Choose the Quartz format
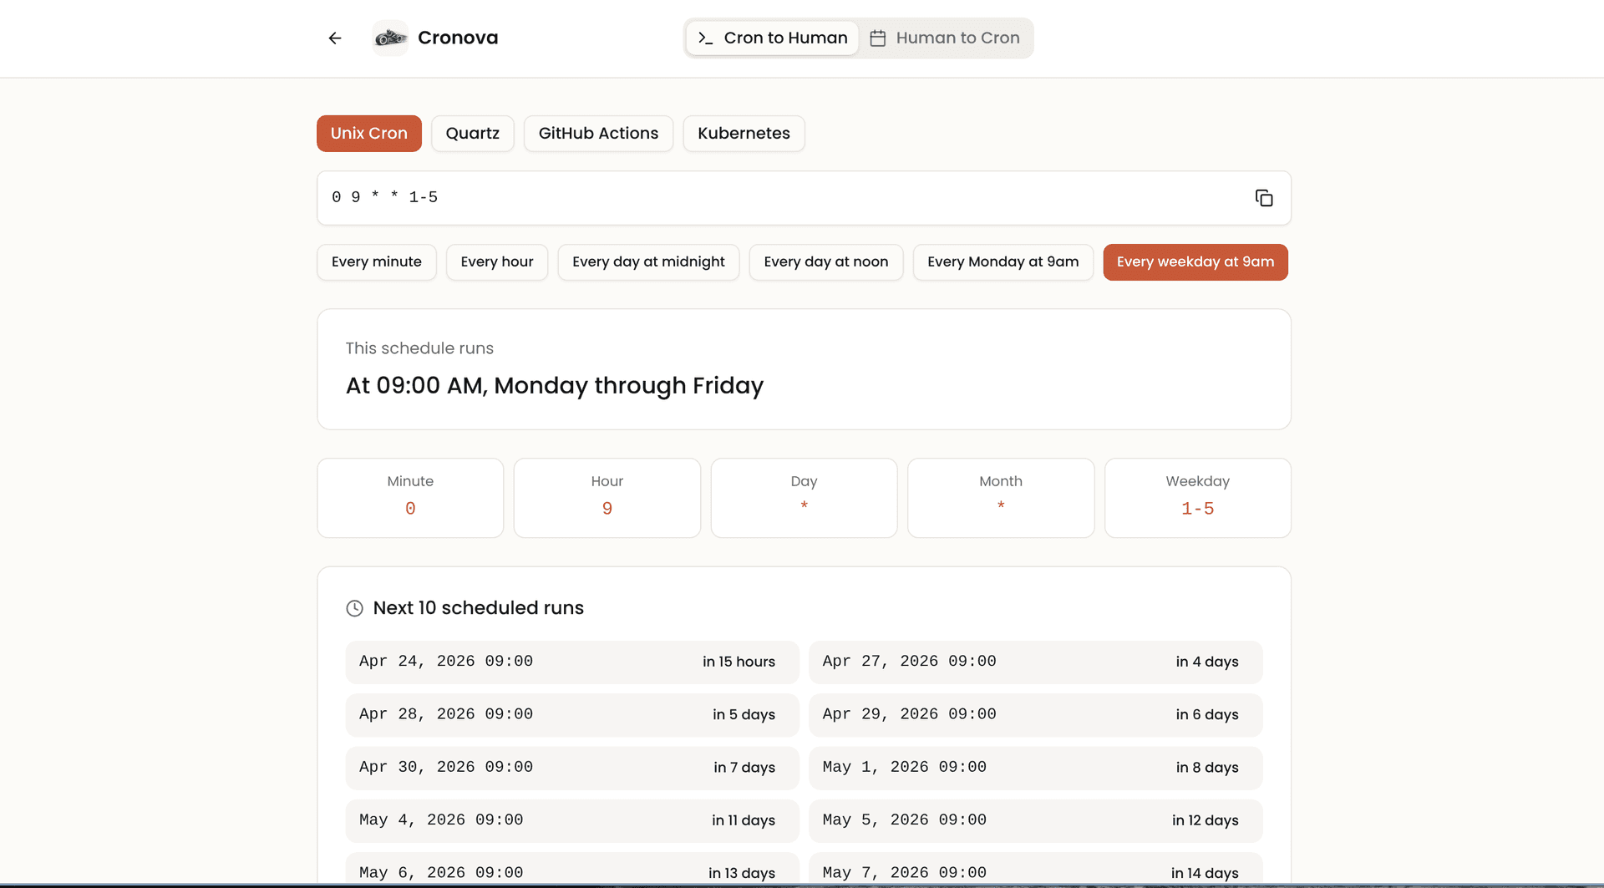Image resolution: width=1604 pixels, height=888 pixels. [x=473, y=134]
